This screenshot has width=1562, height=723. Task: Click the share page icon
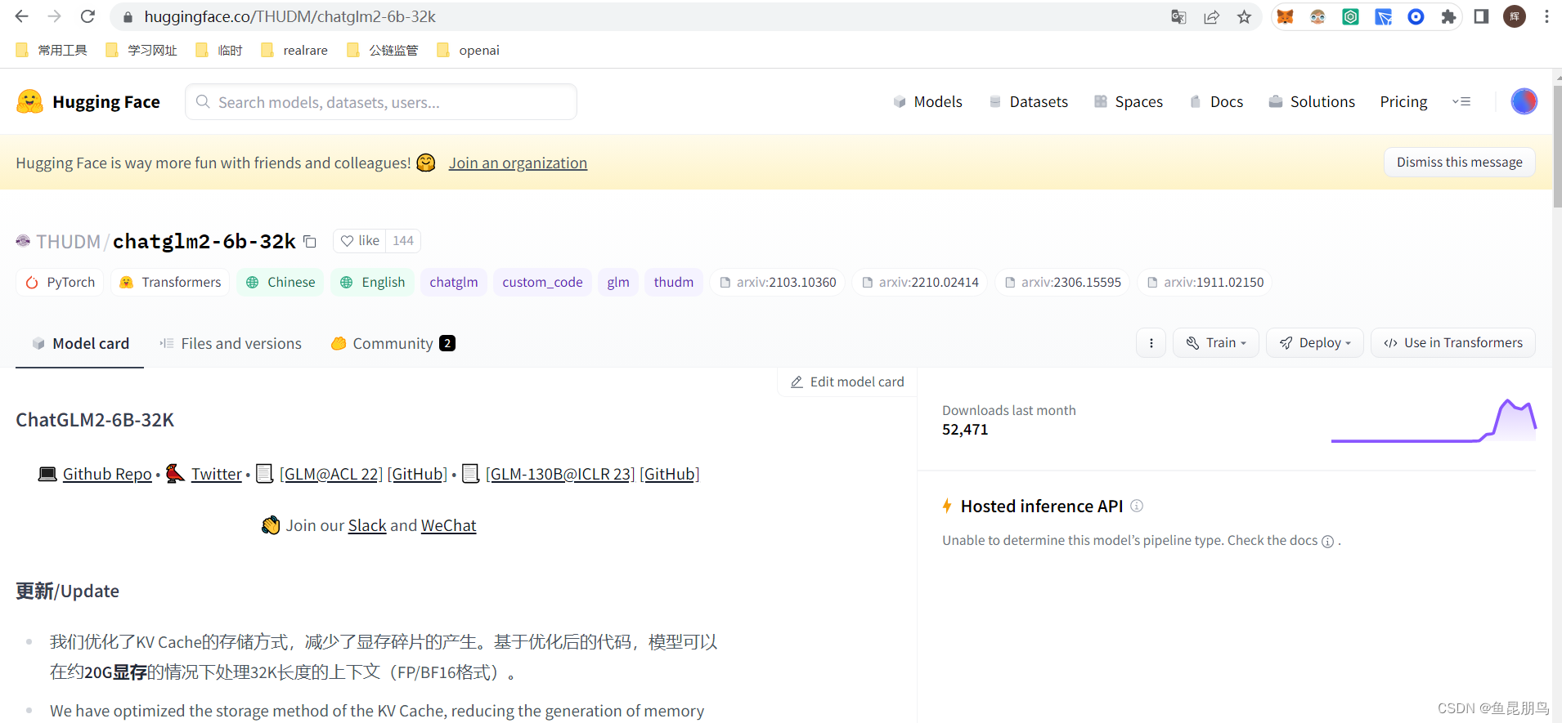[1211, 16]
